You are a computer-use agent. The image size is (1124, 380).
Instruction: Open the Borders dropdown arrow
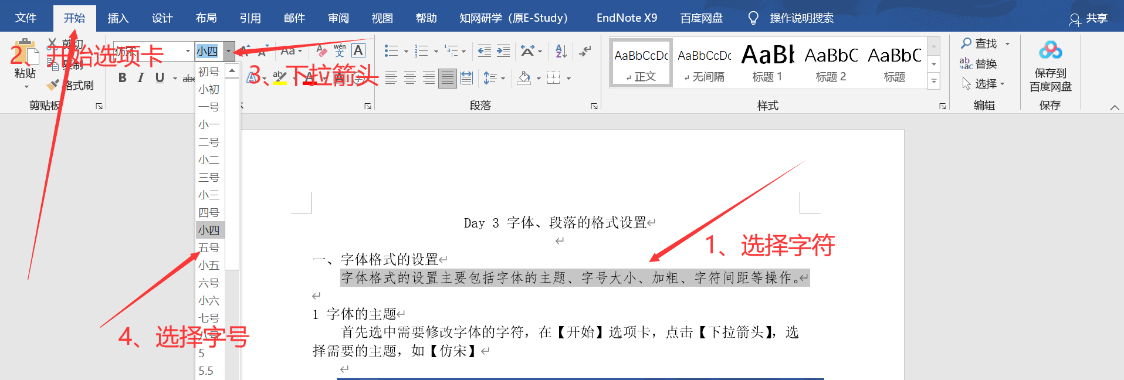568,78
